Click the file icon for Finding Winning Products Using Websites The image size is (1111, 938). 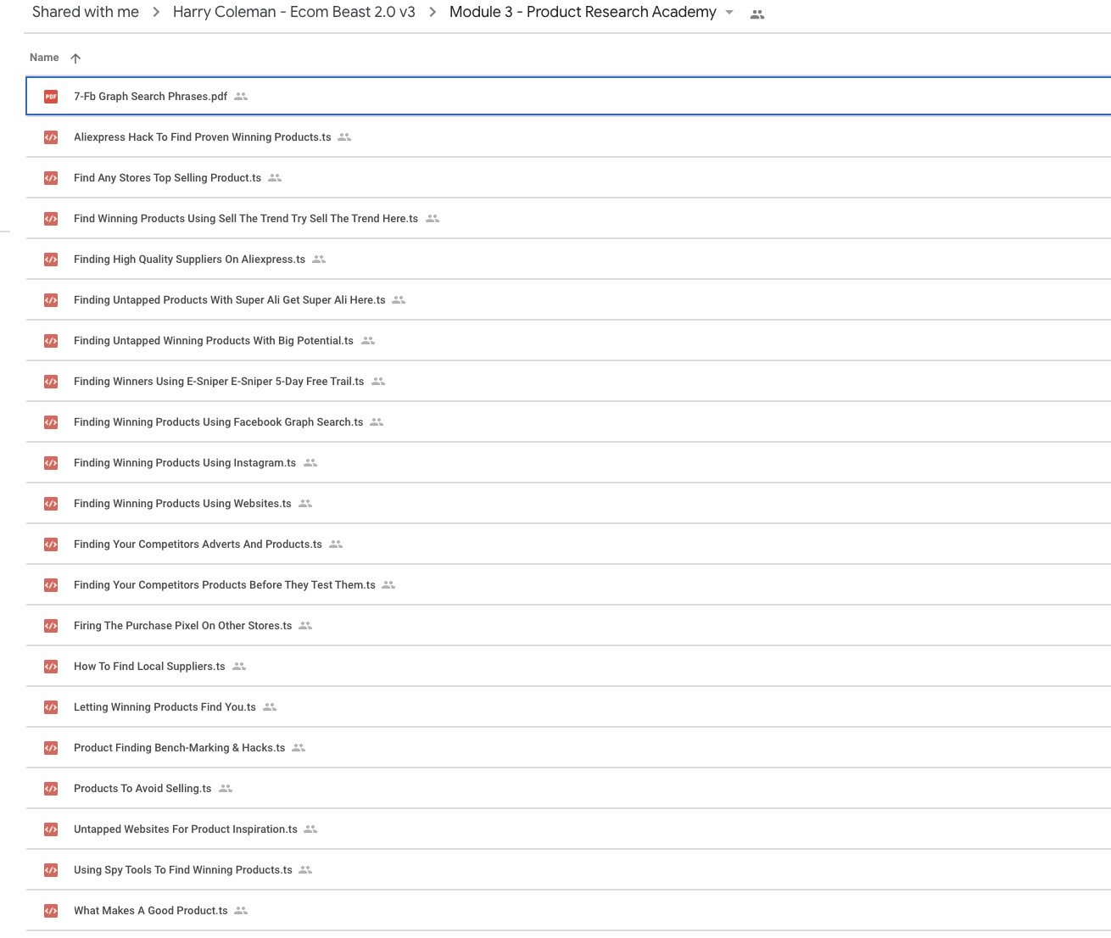tap(51, 504)
